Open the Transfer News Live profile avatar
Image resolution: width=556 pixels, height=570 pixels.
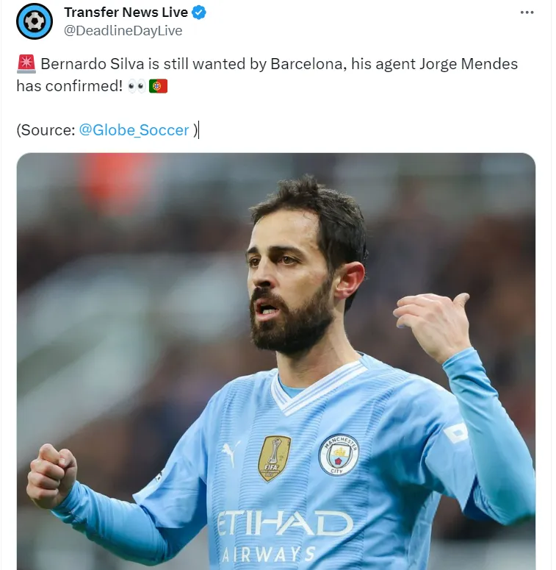click(x=35, y=21)
